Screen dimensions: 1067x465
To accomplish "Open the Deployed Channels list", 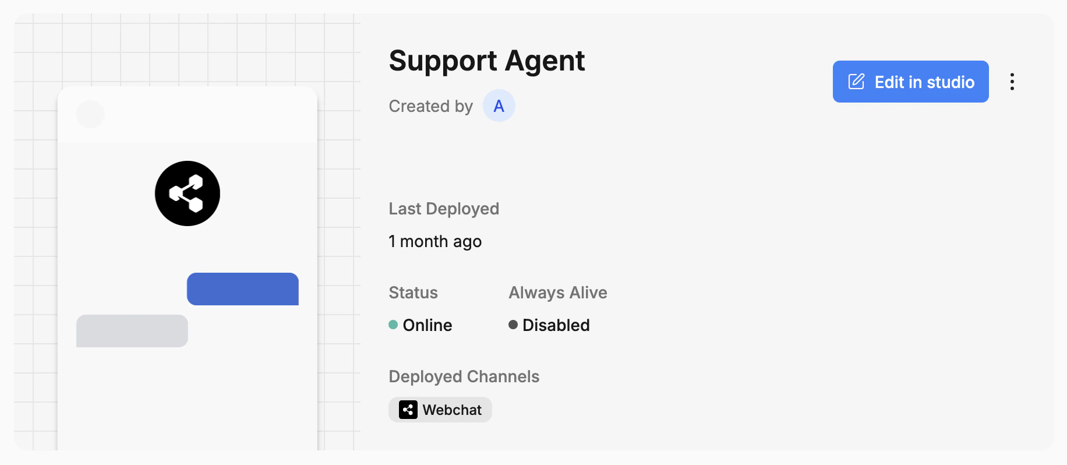I will [x=464, y=376].
